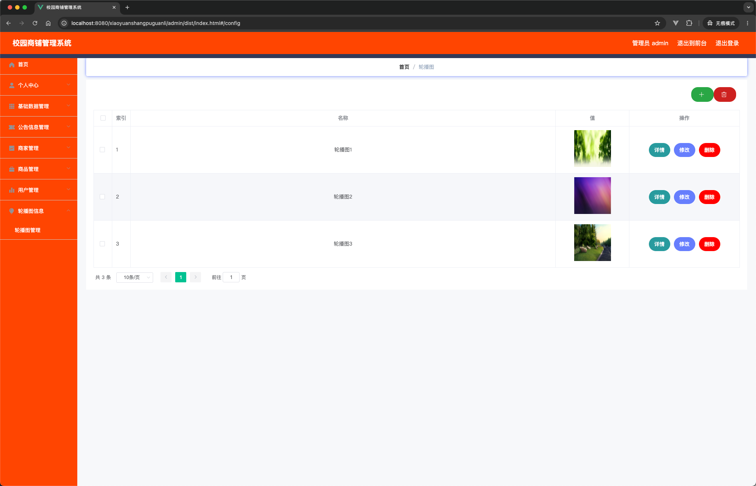Open 首页 in the sidebar menu
756x486 pixels.
[x=39, y=65]
